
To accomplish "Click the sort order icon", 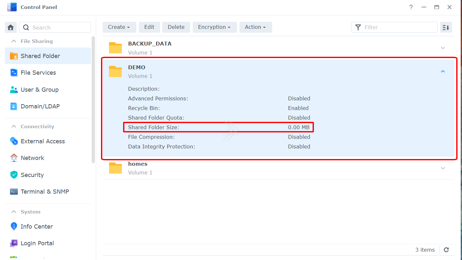I will coord(446,28).
